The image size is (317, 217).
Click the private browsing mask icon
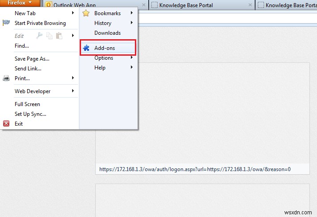[6, 23]
